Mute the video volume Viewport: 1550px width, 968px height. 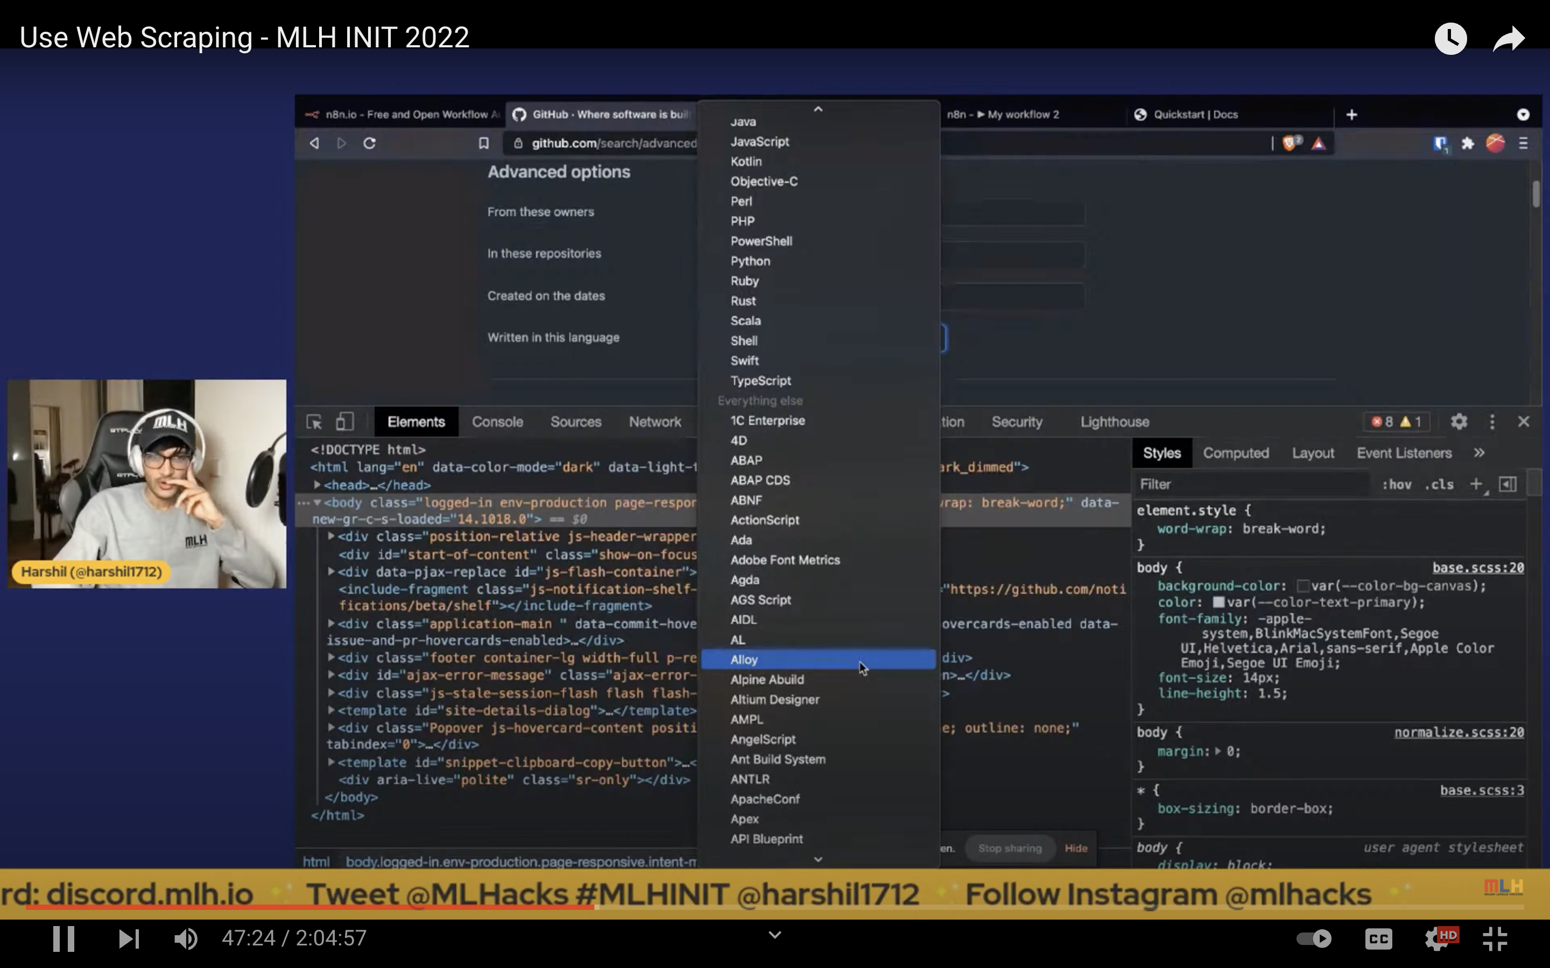[x=186, y=938]
